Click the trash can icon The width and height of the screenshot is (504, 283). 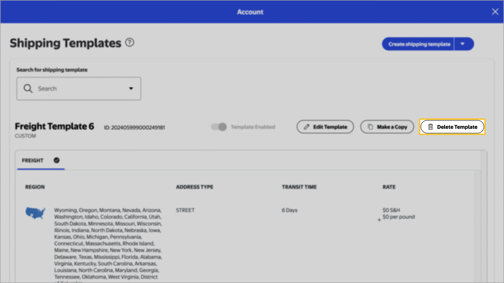point(430,127)
